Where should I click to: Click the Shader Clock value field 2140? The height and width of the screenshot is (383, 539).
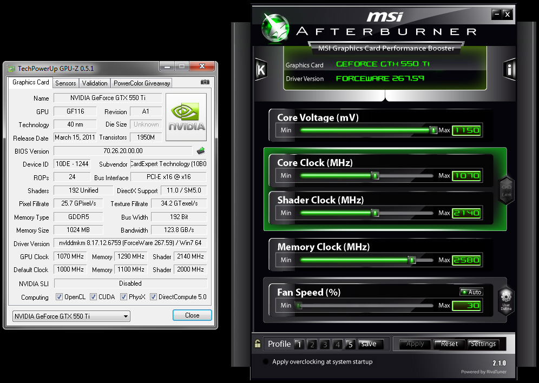(466, 213)
